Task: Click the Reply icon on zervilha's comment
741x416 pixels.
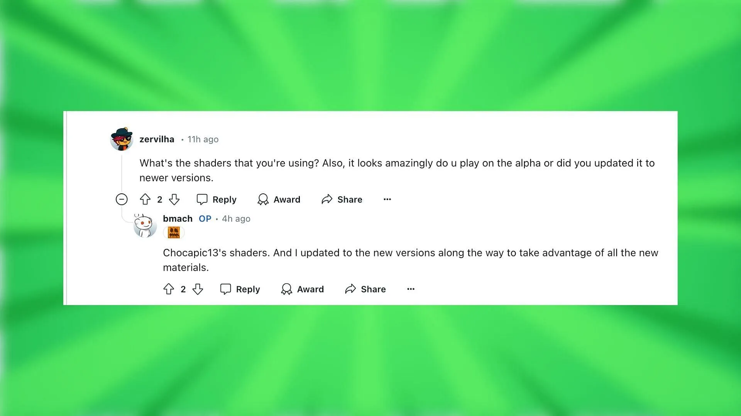Action: pyautogui.click(x=203, y=199)
